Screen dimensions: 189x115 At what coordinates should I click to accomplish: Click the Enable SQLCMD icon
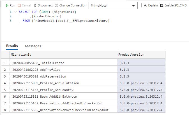tap(162, 5)
